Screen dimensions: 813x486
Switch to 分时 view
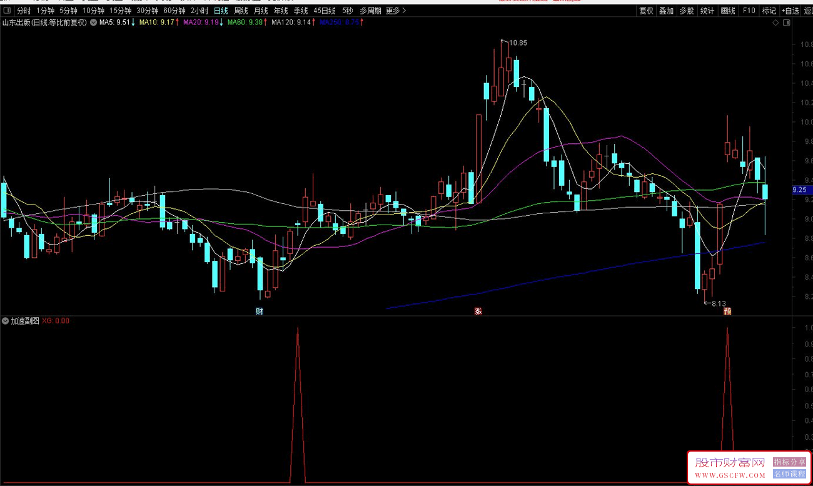pyautogui.click(x=23, y=11)
